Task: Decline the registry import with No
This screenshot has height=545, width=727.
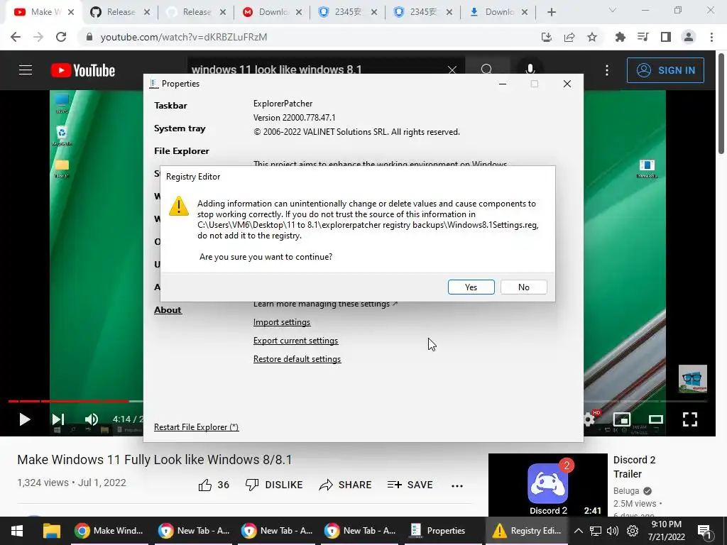Action: pyautogui.click(x=523, y=287)
